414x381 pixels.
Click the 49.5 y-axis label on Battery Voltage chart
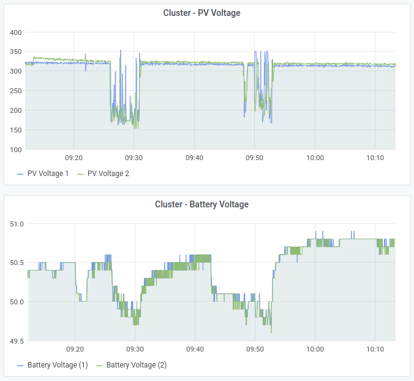(17, 341)
